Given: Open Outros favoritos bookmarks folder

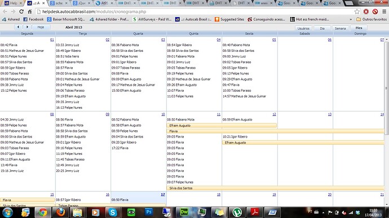Looking at the screenshot, I should pos(372,19).
